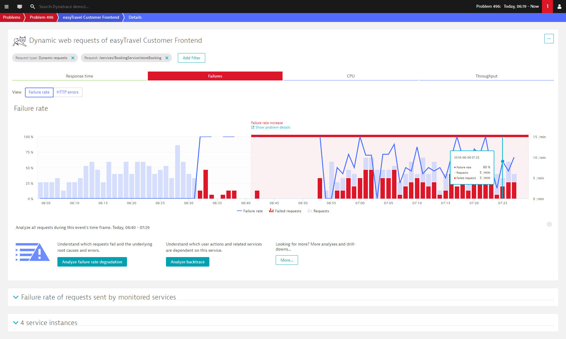Viewport: 566px width, 339px height.
Task: Click Analyze failure rate degradation button
Action: pos(92,262)
